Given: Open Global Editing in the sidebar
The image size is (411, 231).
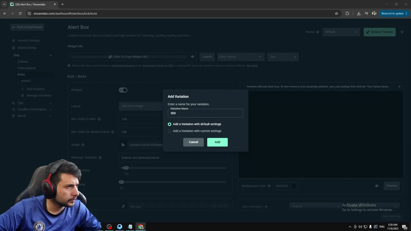Looking at the screenshot, I should tap(27, 48).
